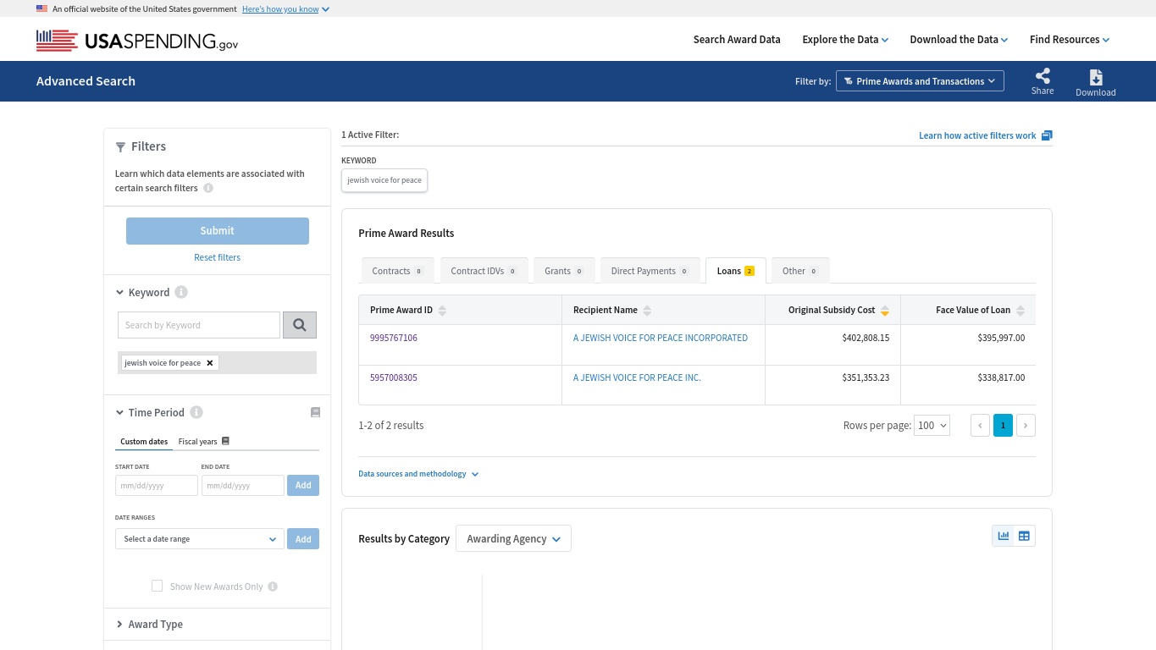Open the Keyword info tooltip icon
The image size is (1156, 650).
[x=181, y=292]
